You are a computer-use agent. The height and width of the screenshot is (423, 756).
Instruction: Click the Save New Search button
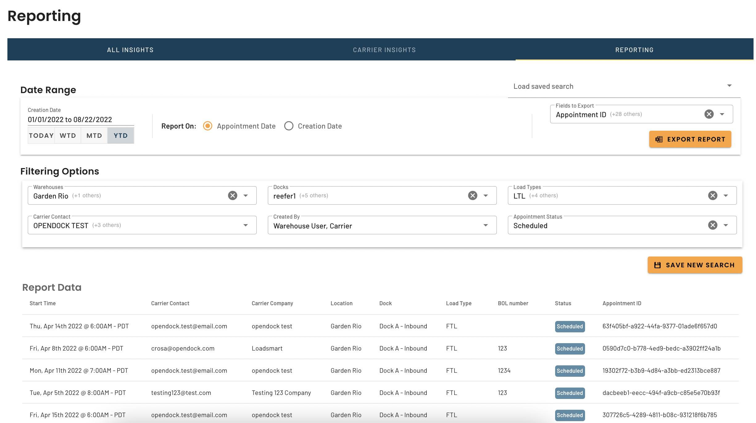pyautogui.click(x=695, y=265)
